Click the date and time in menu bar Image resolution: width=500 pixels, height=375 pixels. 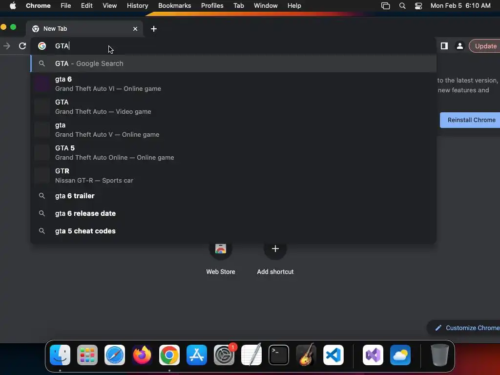460,6
